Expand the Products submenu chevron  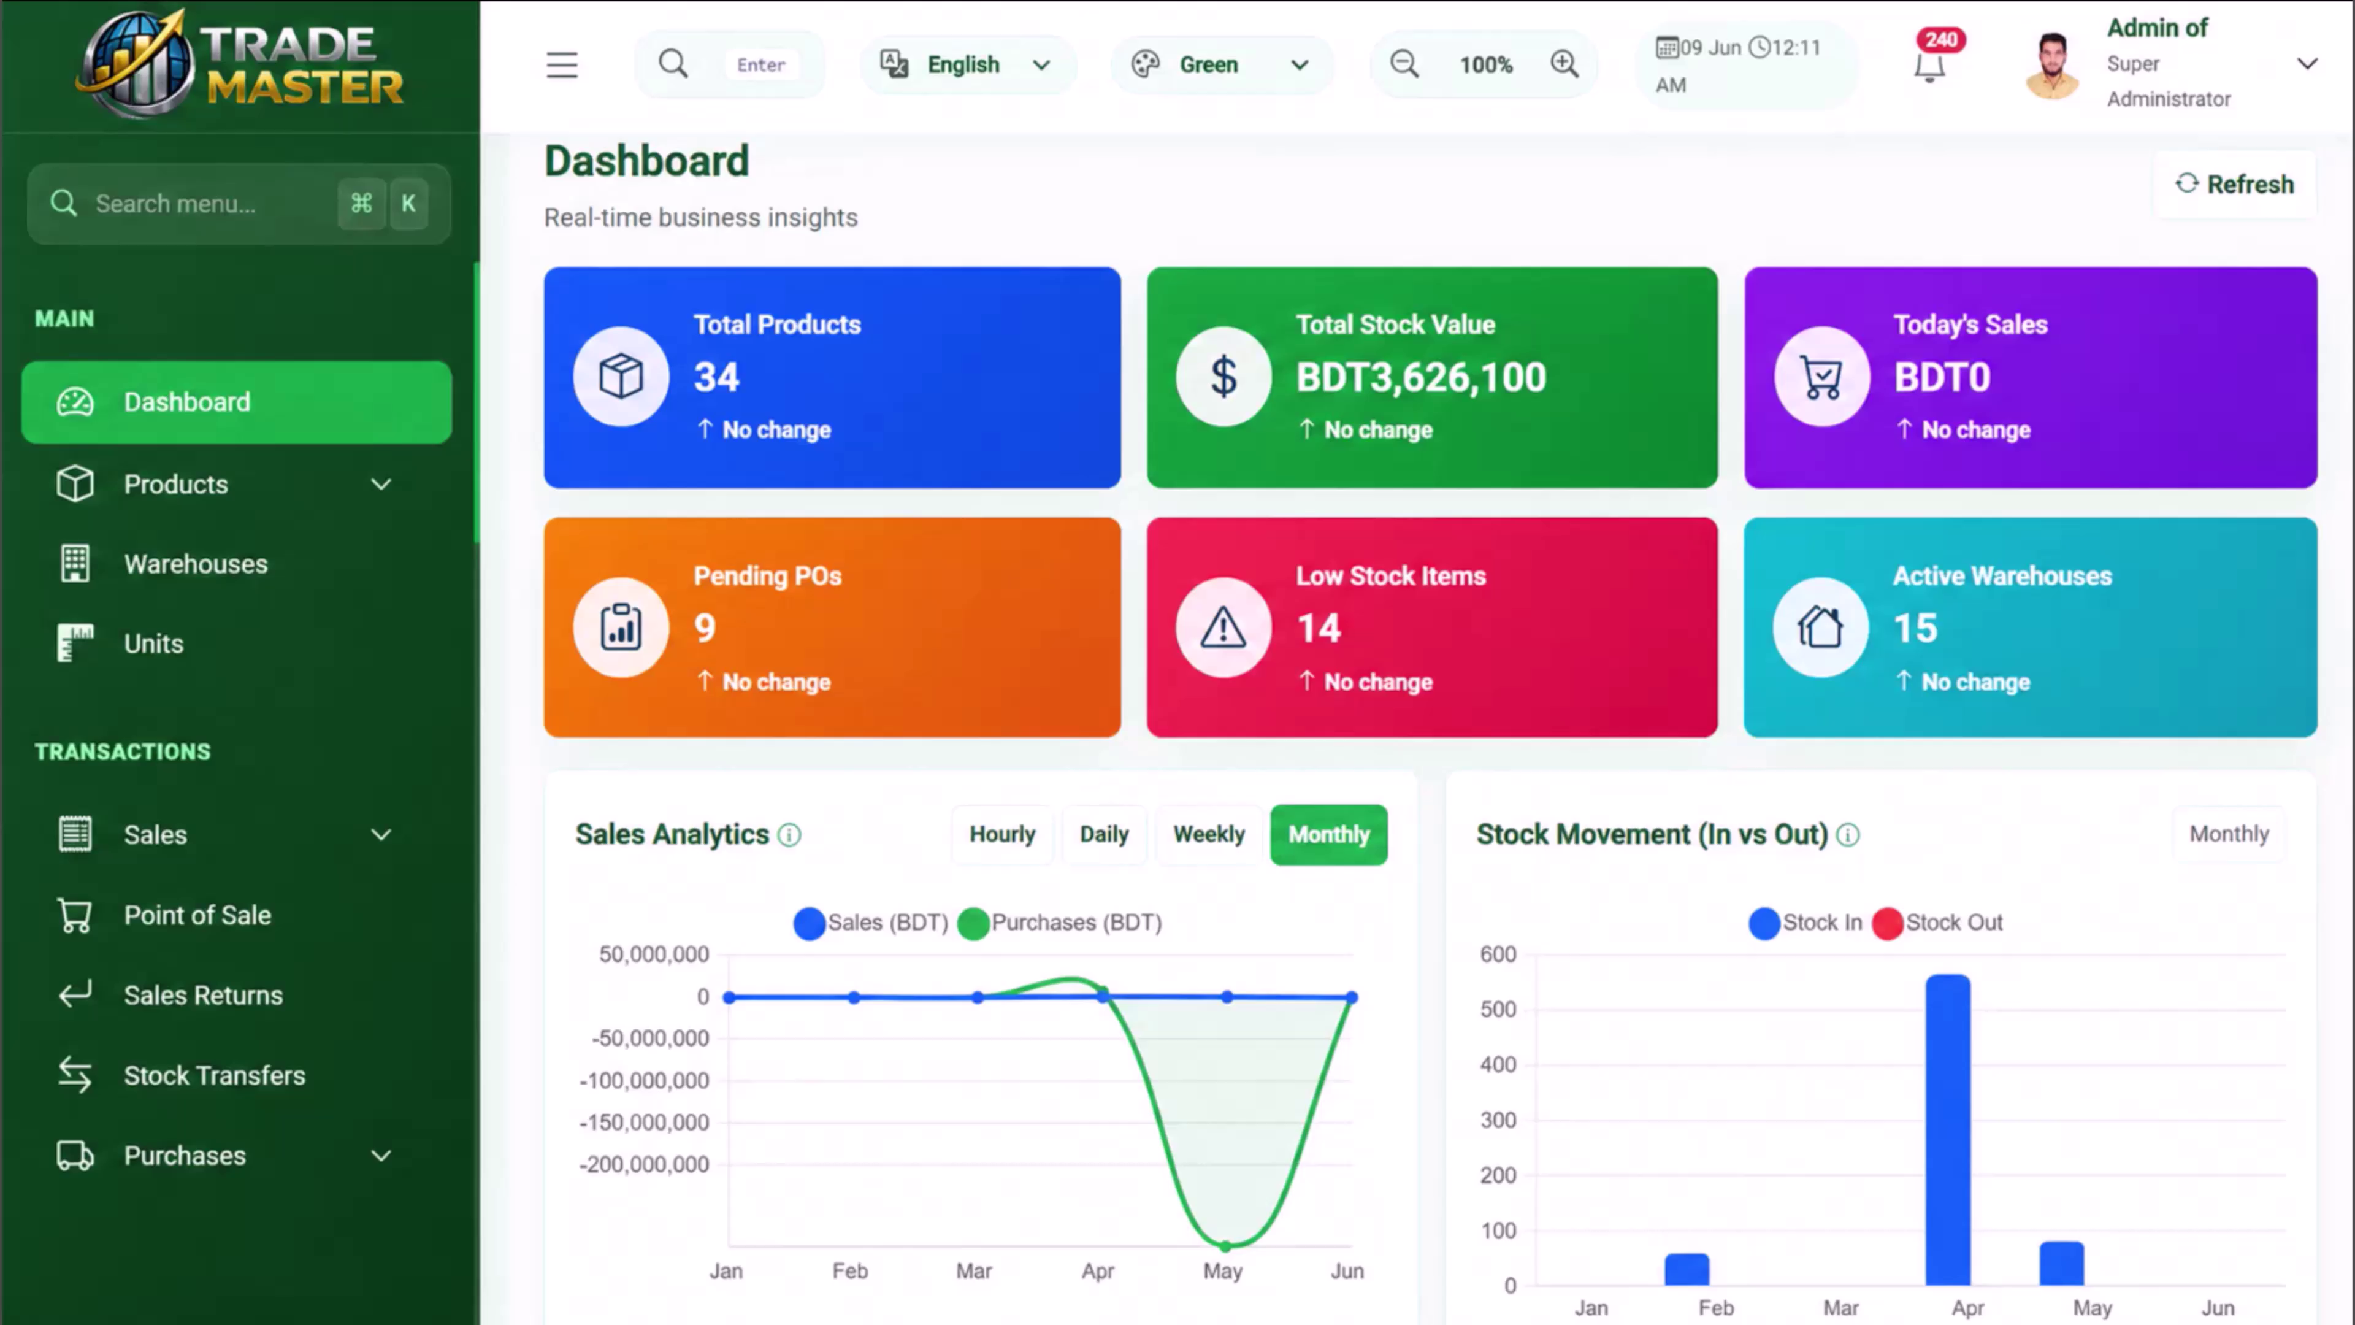point(381,484)
